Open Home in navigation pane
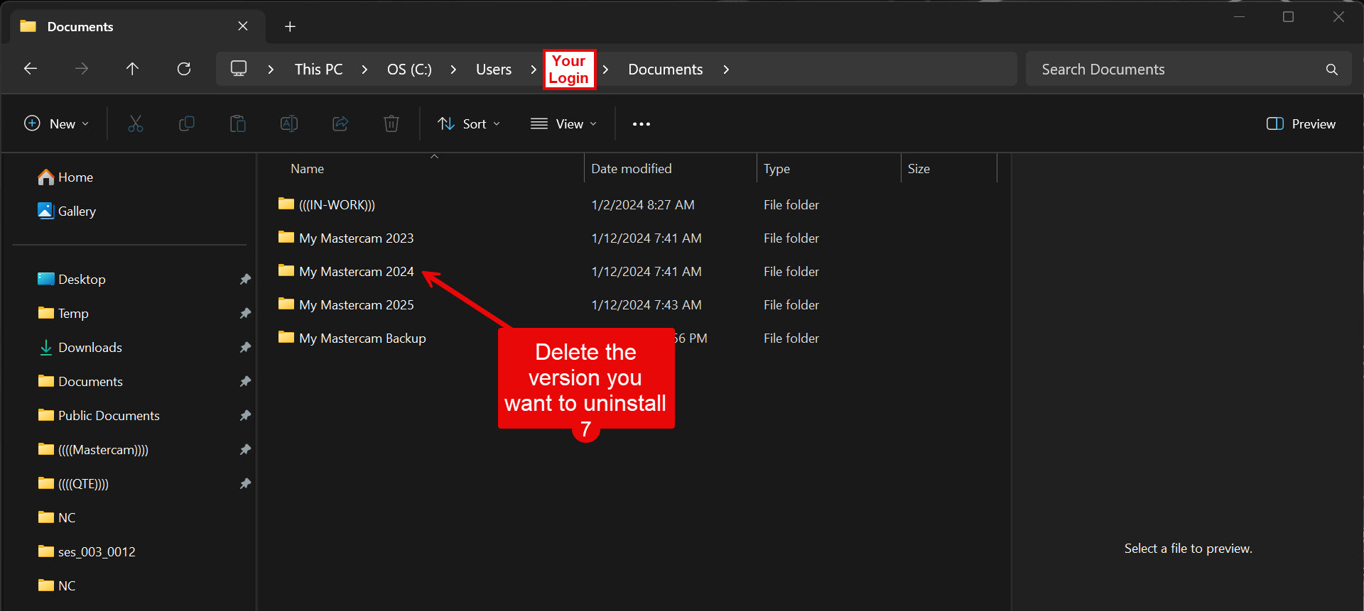The image size is (1364, 611). 65,177
